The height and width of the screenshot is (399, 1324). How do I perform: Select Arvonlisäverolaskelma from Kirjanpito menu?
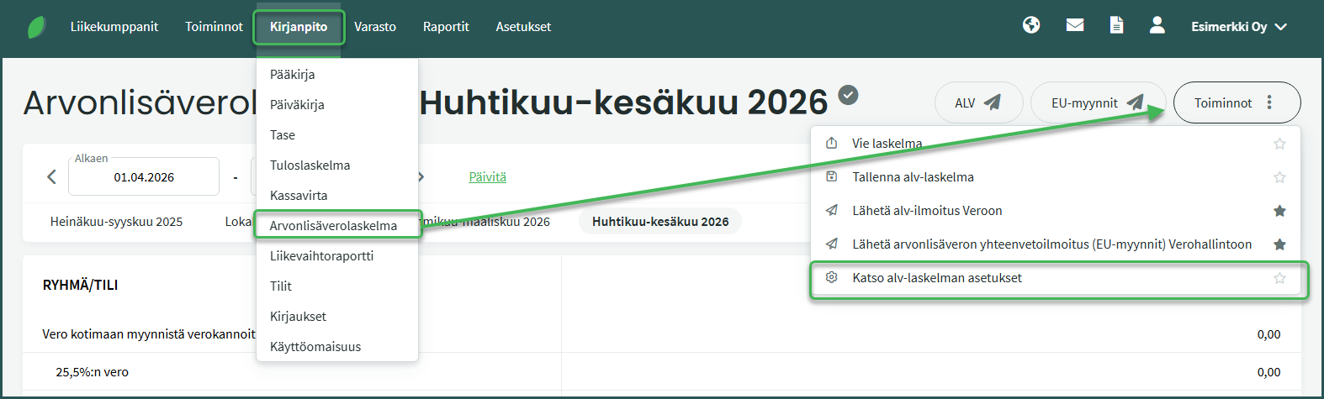[x=334, y=225]
